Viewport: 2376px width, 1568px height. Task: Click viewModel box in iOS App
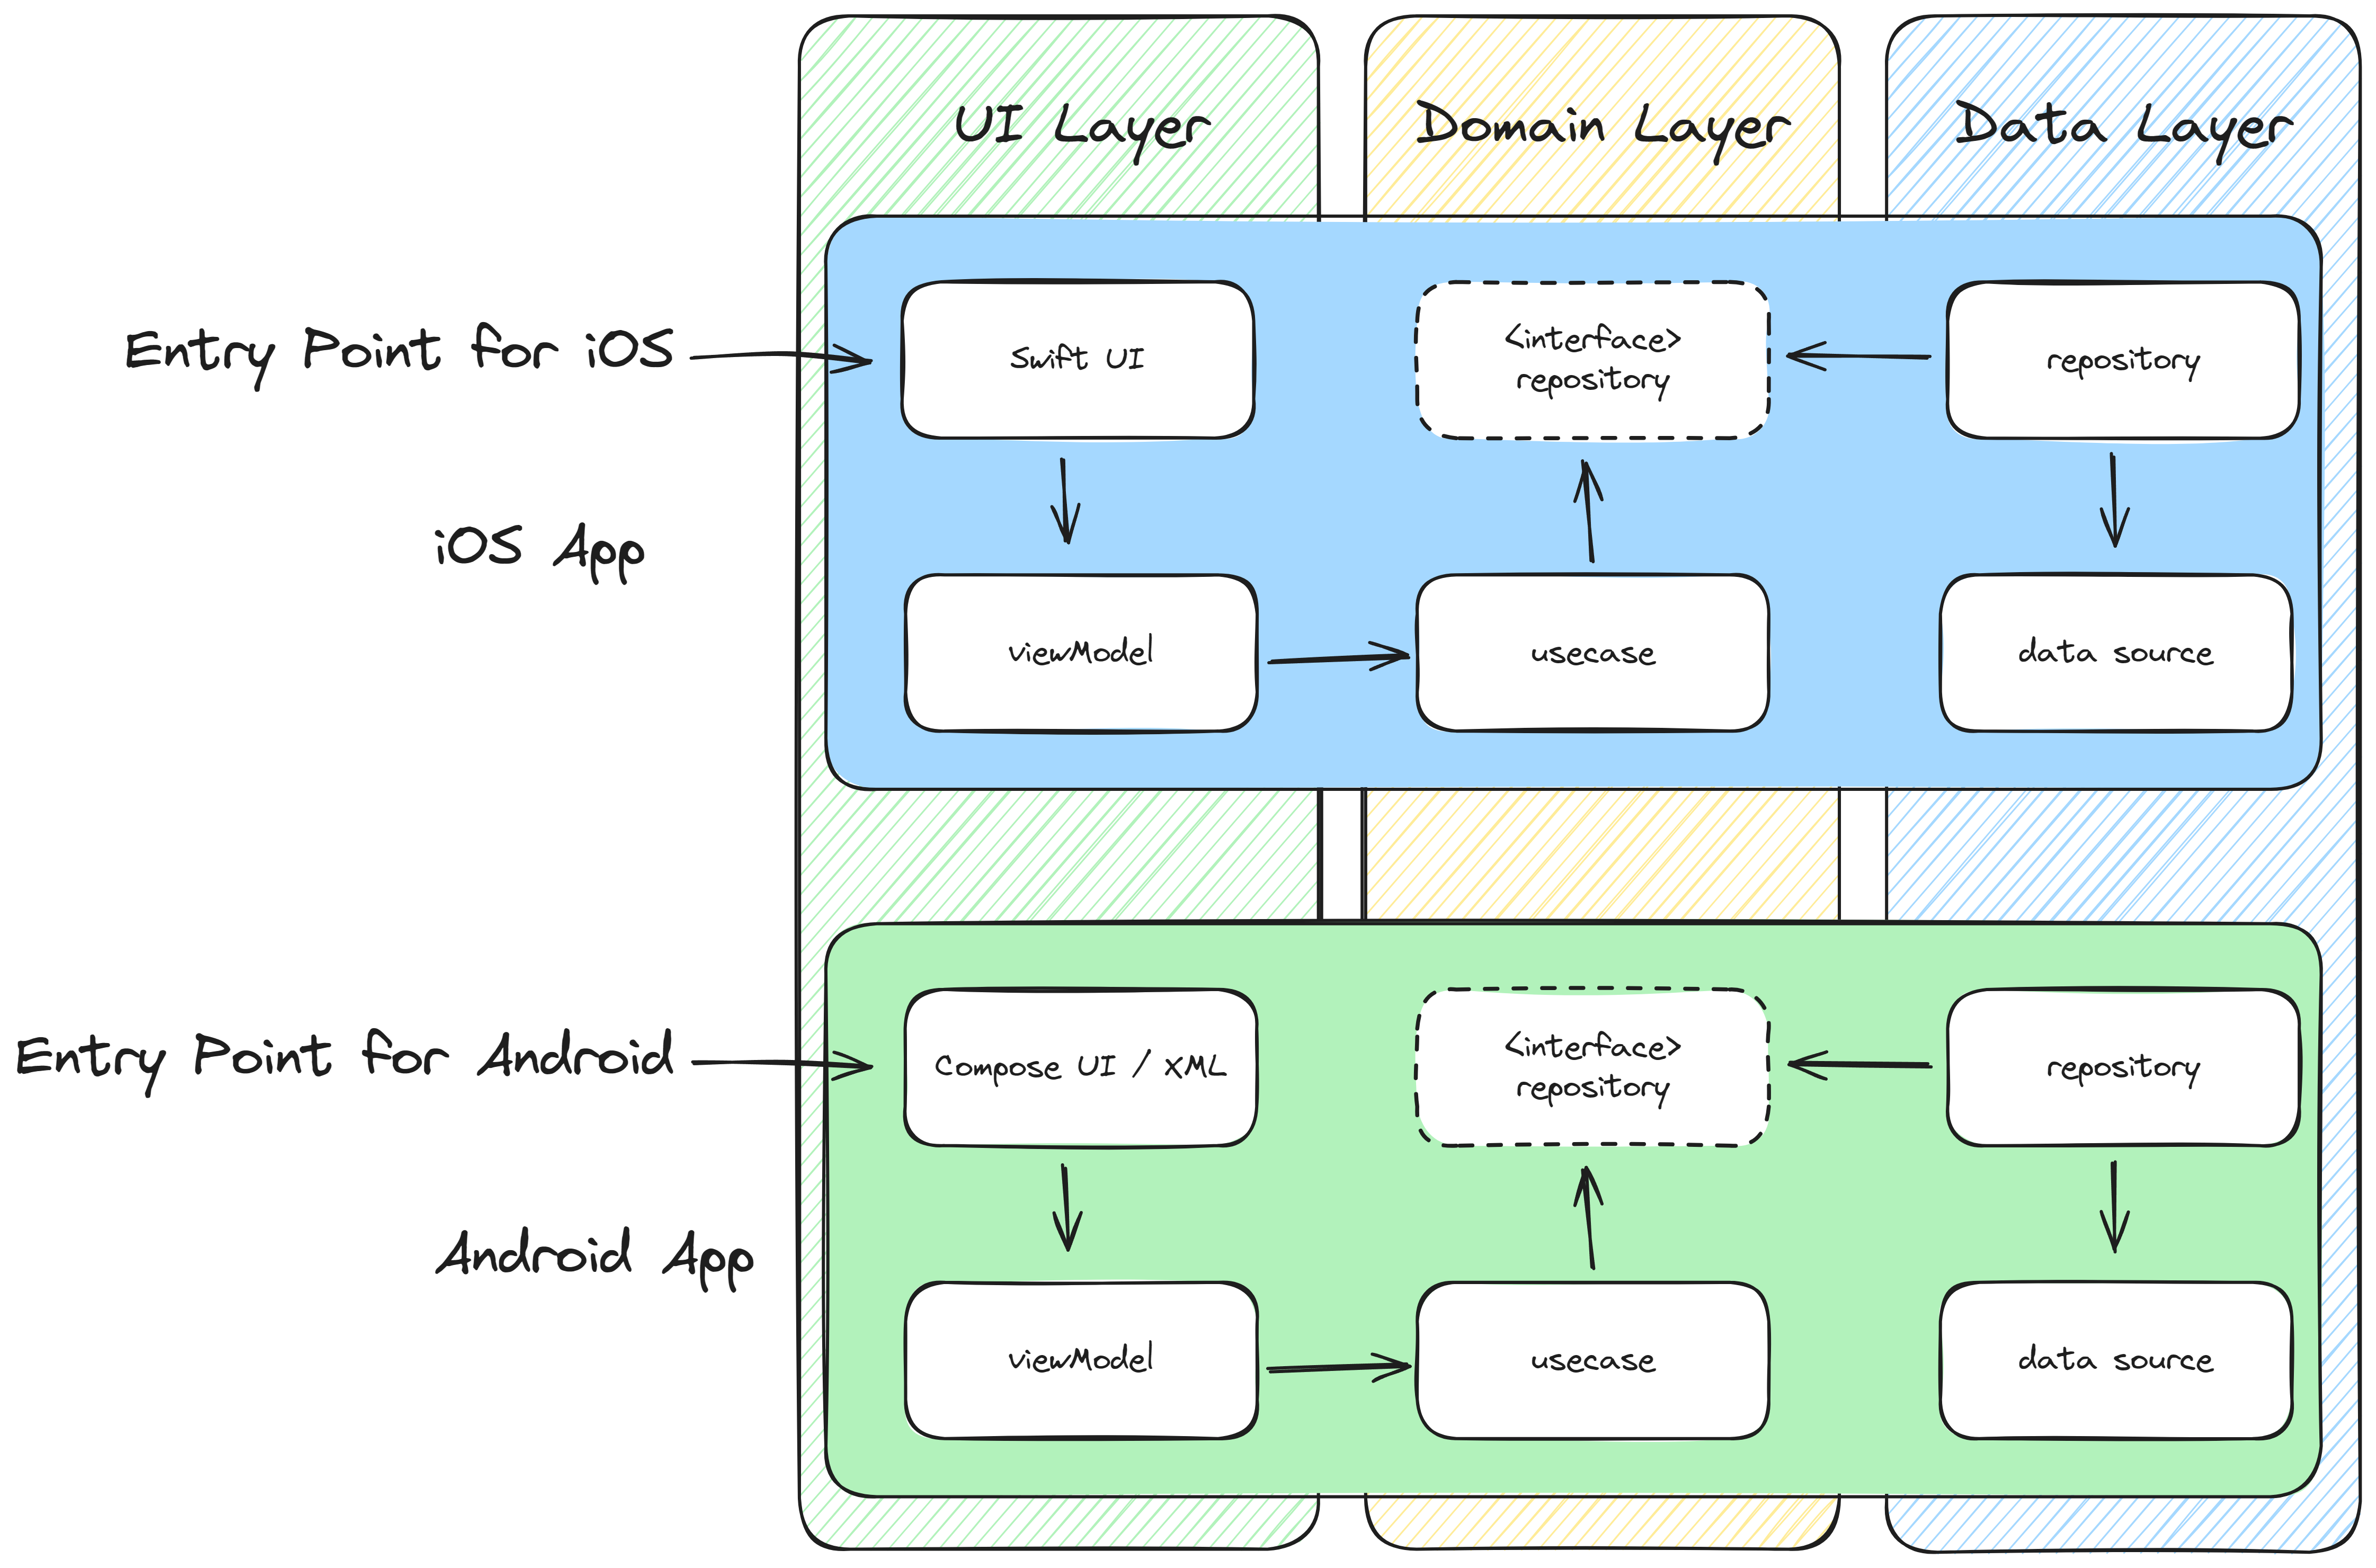(1081, 653)
